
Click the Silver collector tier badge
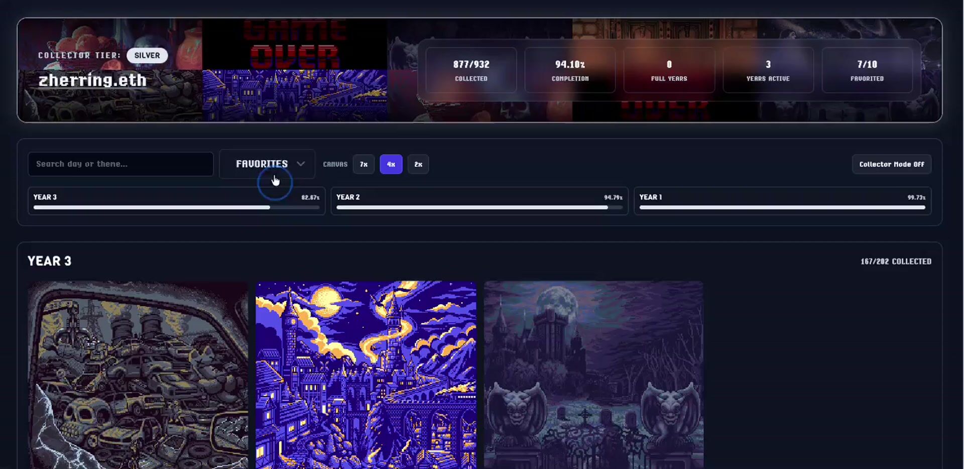point(147,55)
